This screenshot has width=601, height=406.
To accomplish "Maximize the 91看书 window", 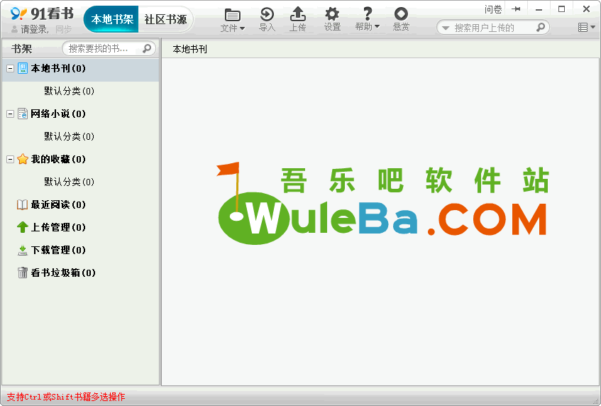I will tap(561, 9).
